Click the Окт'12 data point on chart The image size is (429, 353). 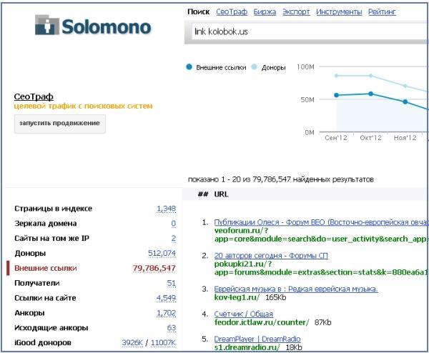click(x=370, y=94)
